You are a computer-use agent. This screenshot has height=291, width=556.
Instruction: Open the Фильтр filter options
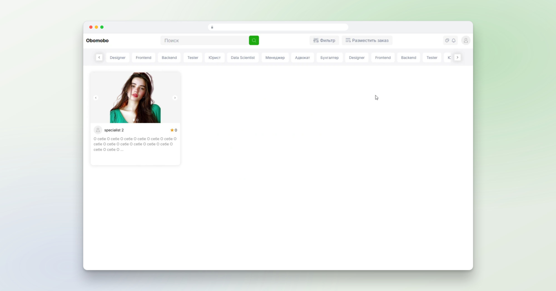(x=324, y=41)
